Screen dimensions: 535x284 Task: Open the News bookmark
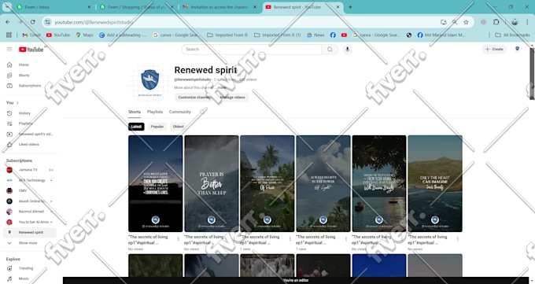pyautogui.click(x=315, y=35)
